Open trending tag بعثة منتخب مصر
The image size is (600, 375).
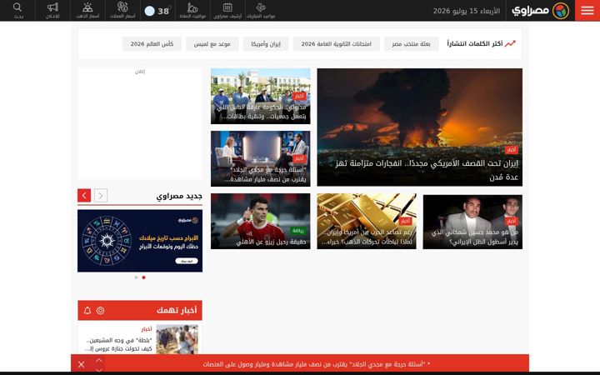tap(411, 44)
